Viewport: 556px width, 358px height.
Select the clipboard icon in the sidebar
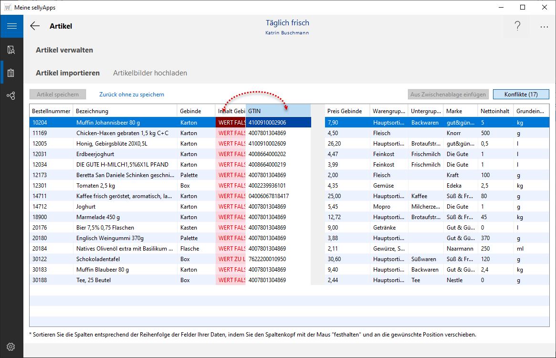pos(11,73)
